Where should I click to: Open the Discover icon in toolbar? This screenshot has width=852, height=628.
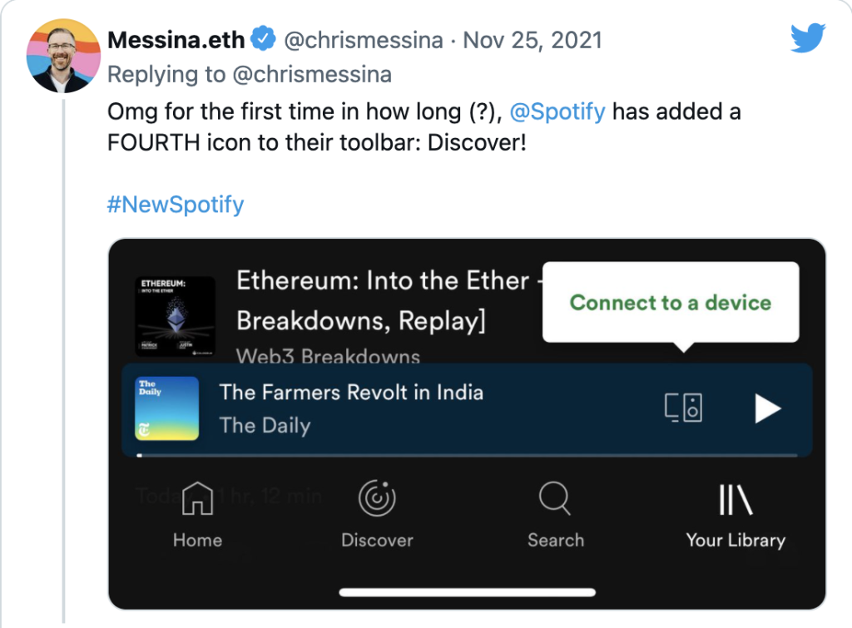377,499
